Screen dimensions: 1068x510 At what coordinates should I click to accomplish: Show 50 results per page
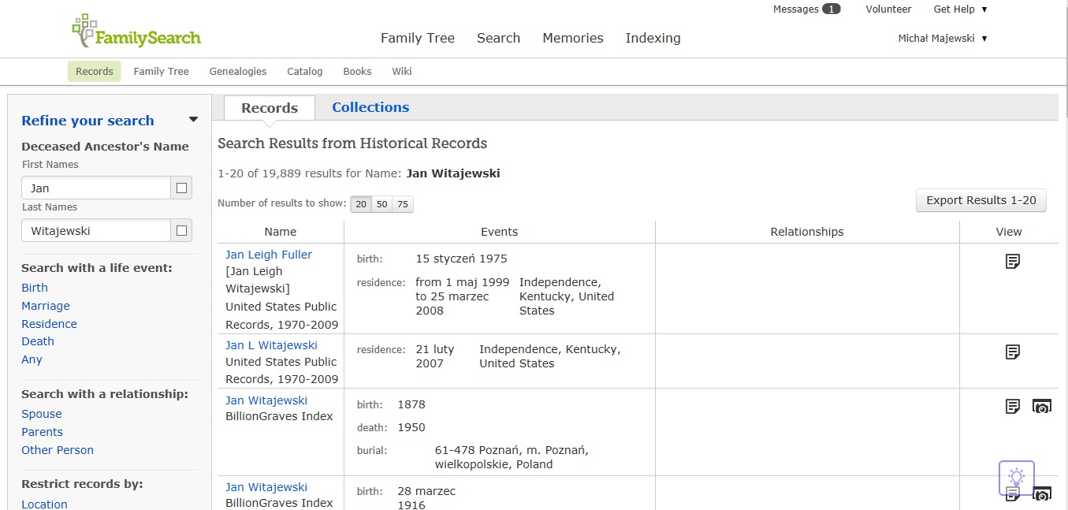click(381, 204)
